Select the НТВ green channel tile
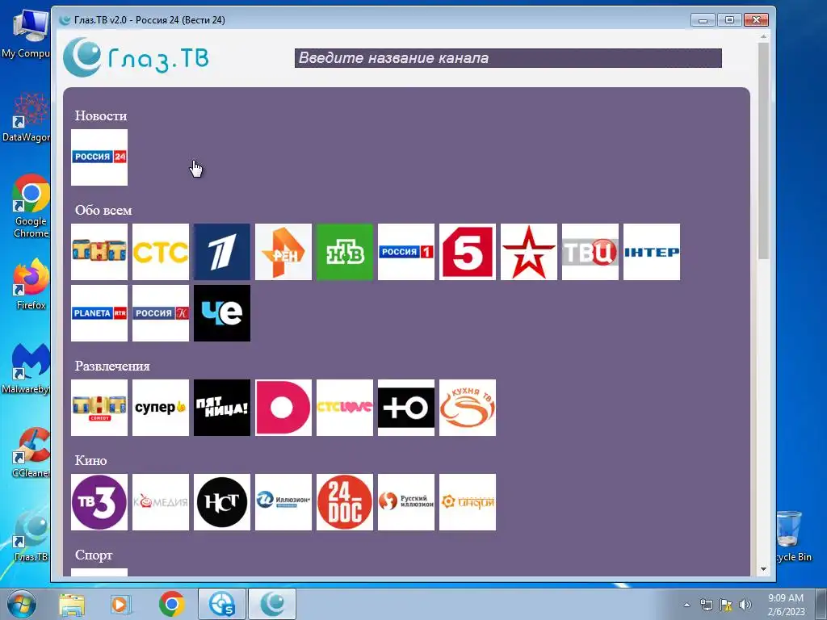Screen dimensions: 827x620 344,252
